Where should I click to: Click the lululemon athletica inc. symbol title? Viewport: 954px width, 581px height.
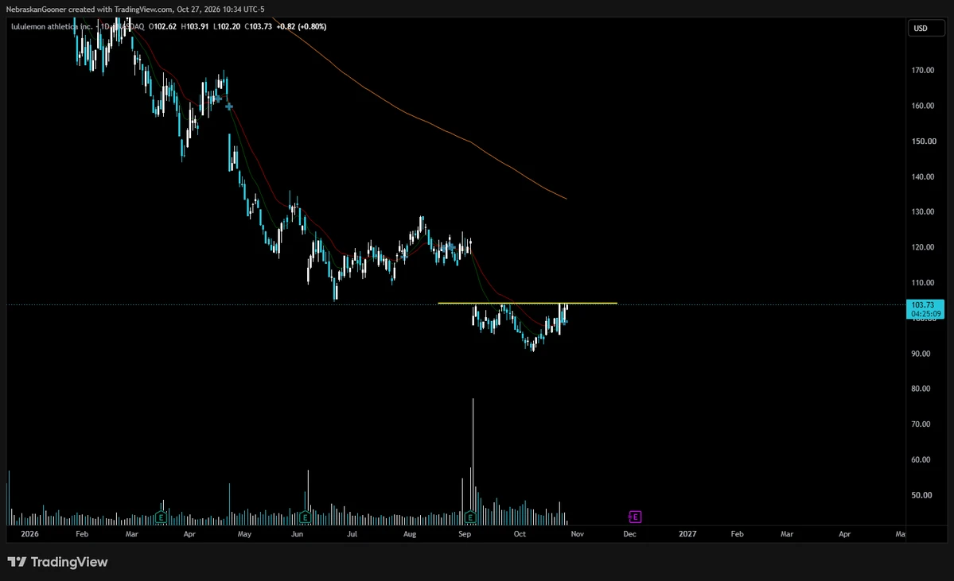click(x=52, y=26)
